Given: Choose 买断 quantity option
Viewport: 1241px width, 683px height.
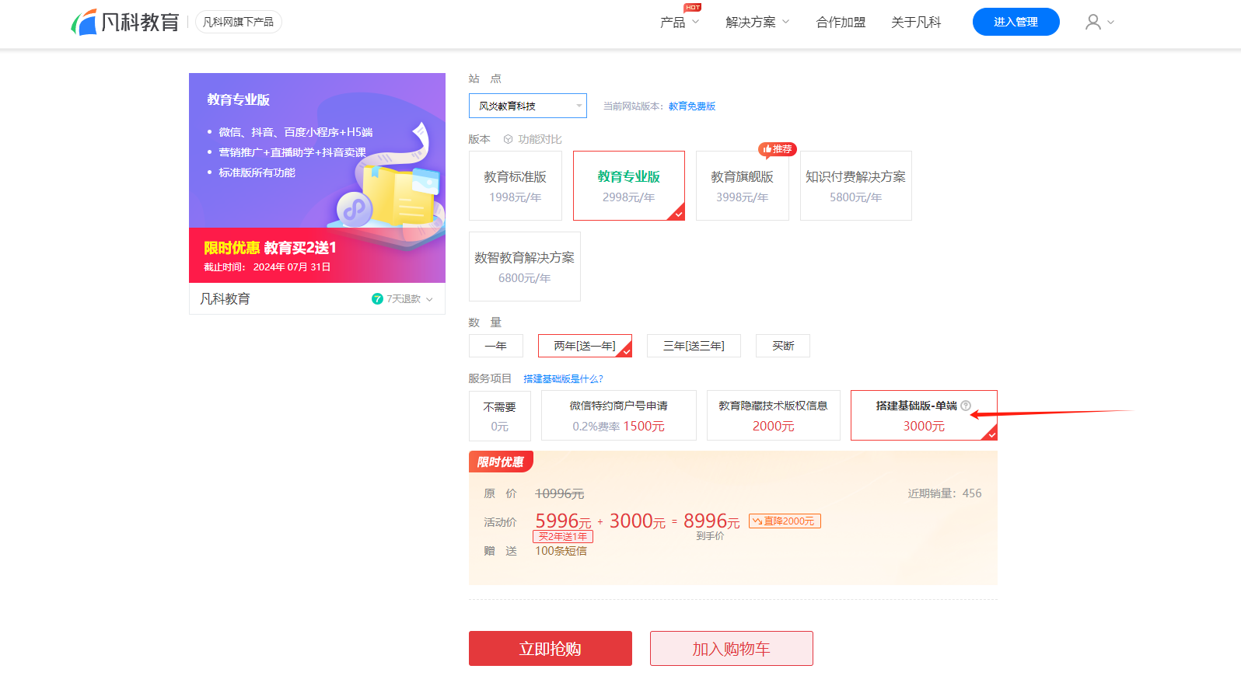Looking at the screenshot, I should [783, 346].
